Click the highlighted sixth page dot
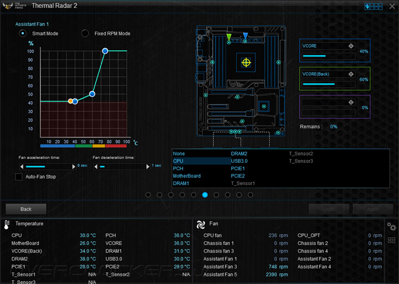The height and width of the screenshot is (284, 399). click(205, 195)
